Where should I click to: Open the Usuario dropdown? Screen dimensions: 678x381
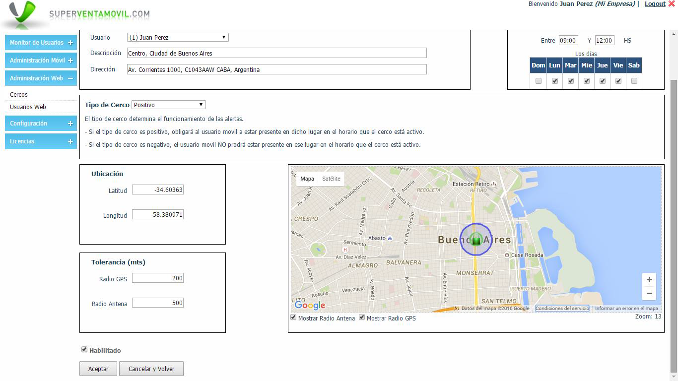point(178,37)
